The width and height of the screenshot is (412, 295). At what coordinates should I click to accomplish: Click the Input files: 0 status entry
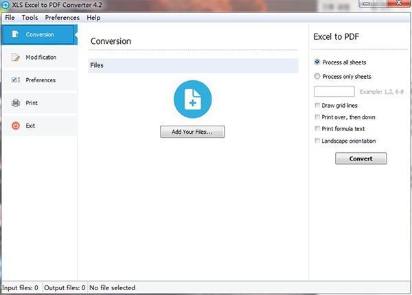pos(20,288)
